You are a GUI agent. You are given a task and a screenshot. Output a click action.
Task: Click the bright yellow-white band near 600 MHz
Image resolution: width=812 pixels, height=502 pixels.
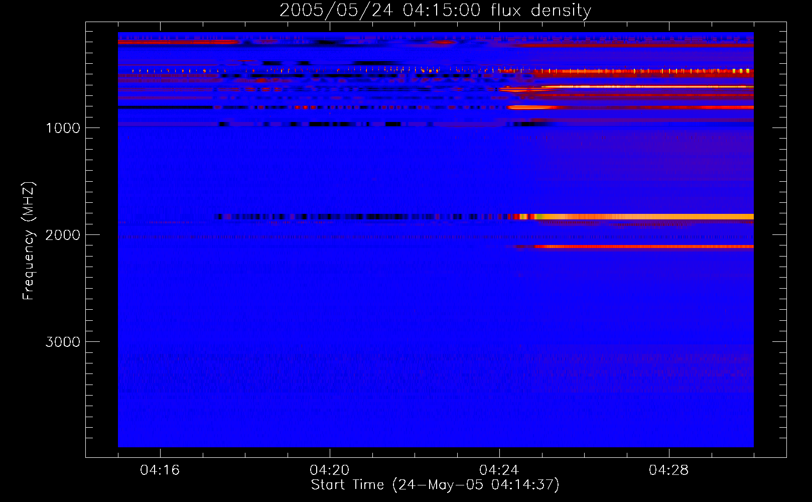click(647, 87)
